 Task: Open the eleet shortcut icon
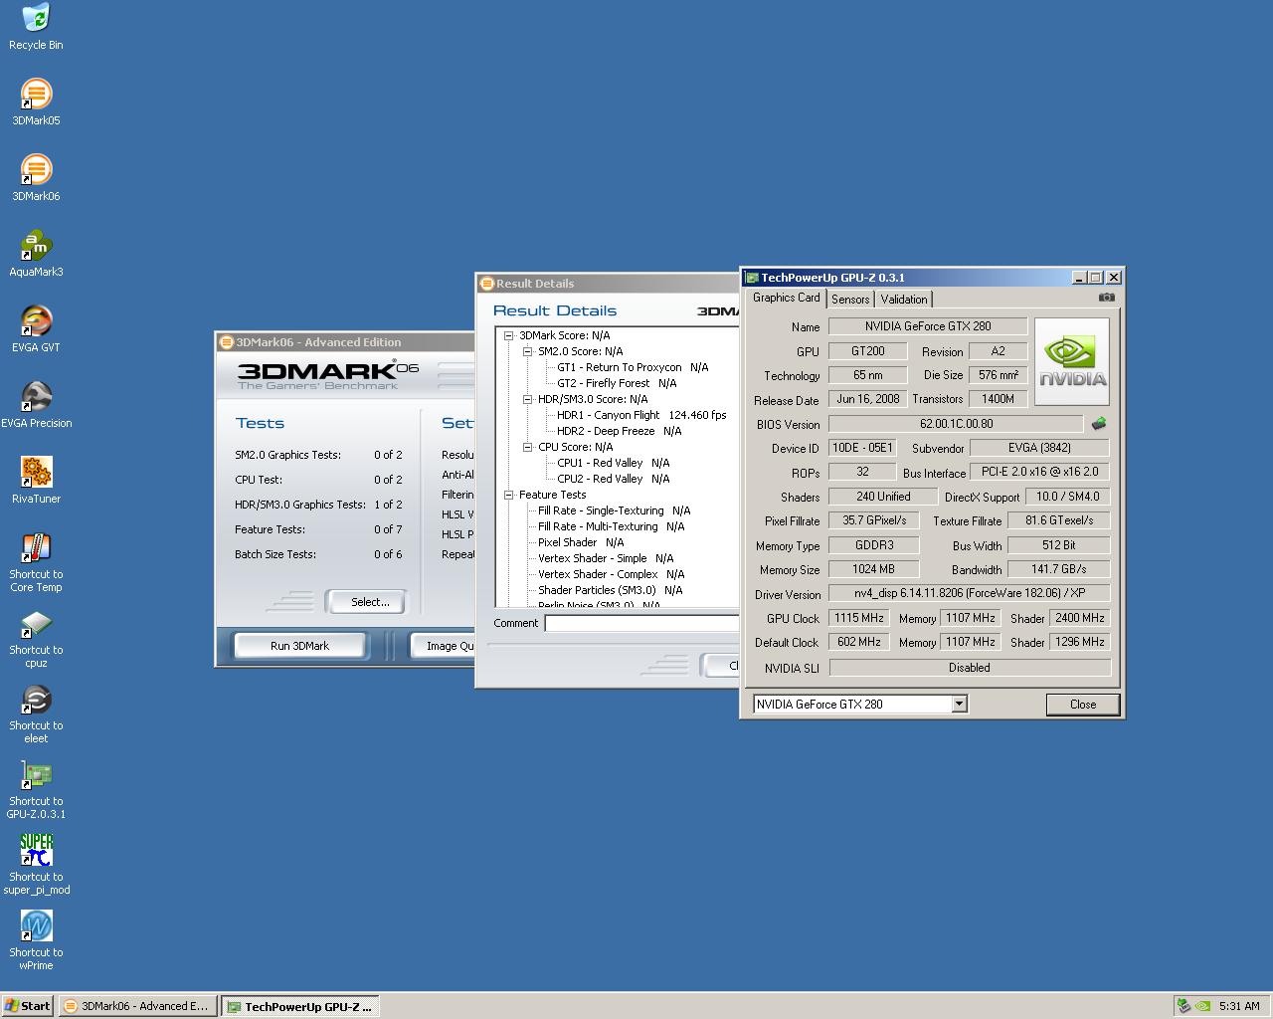coord(36,699)
